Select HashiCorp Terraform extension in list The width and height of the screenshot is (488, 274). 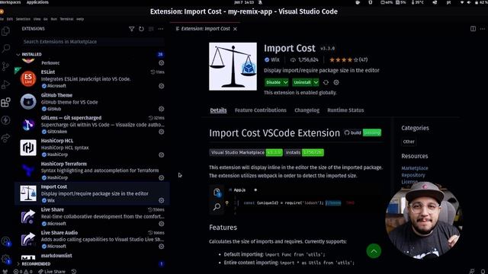pos(92,170)
